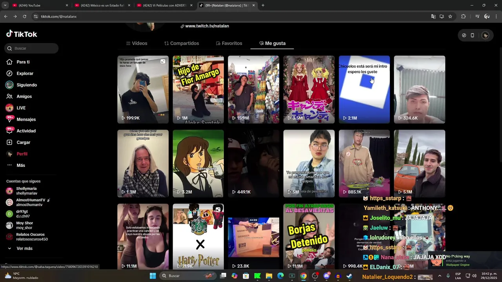Image resolution: width=502 pixels, height=282 pixels.
Task: Close the YouTube browser tab
Action: (x=67, y=5)
